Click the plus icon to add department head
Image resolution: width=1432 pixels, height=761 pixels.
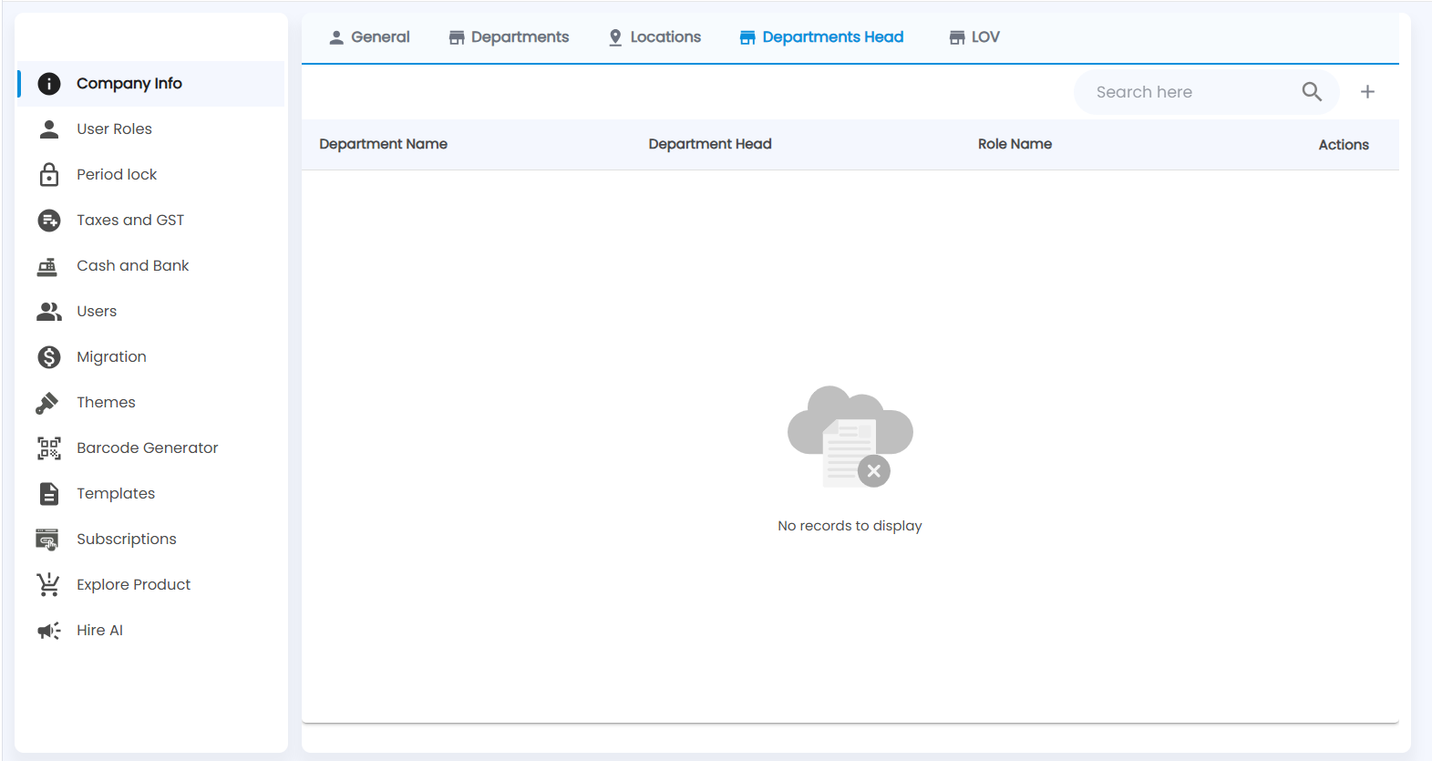point(1367,91)
